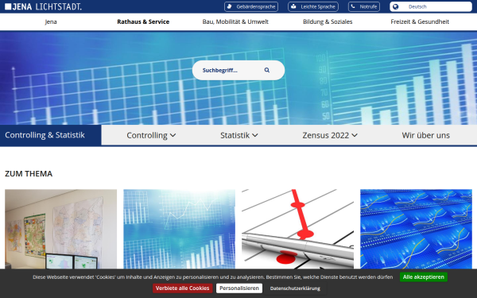Expand the Zensus 2022 submenu
The height and width of the screenshot is (298, 477).
click(x=330, y=135)
